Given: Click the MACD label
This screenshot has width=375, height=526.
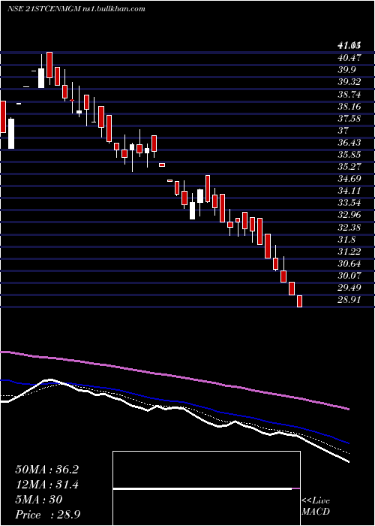Looking at the screenshot, I should pos(316,512).
